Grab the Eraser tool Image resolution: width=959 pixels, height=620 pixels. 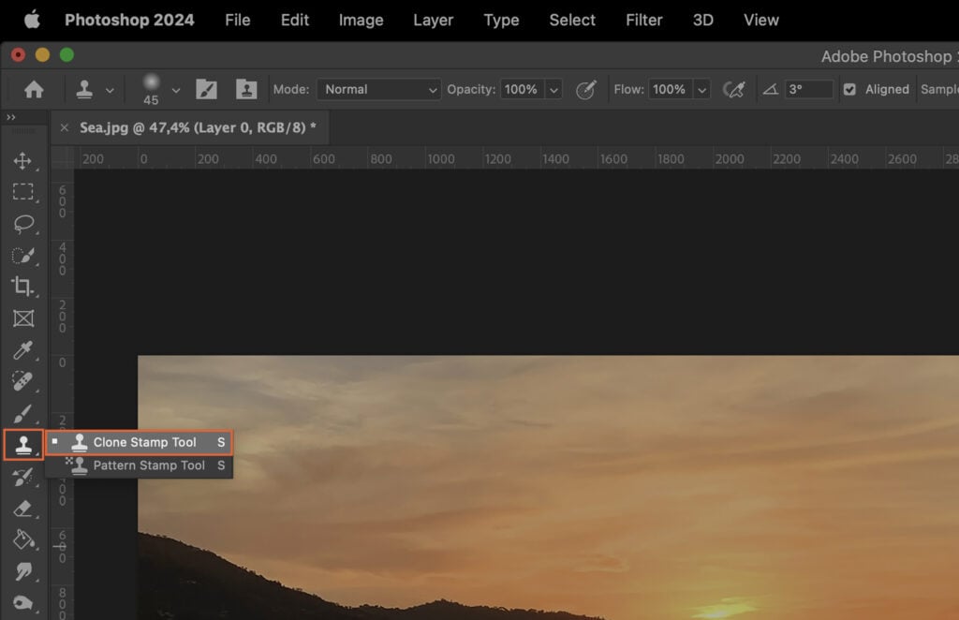pos(23,509)
